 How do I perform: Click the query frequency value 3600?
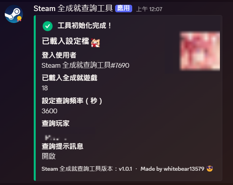click(x=50, y=111)
